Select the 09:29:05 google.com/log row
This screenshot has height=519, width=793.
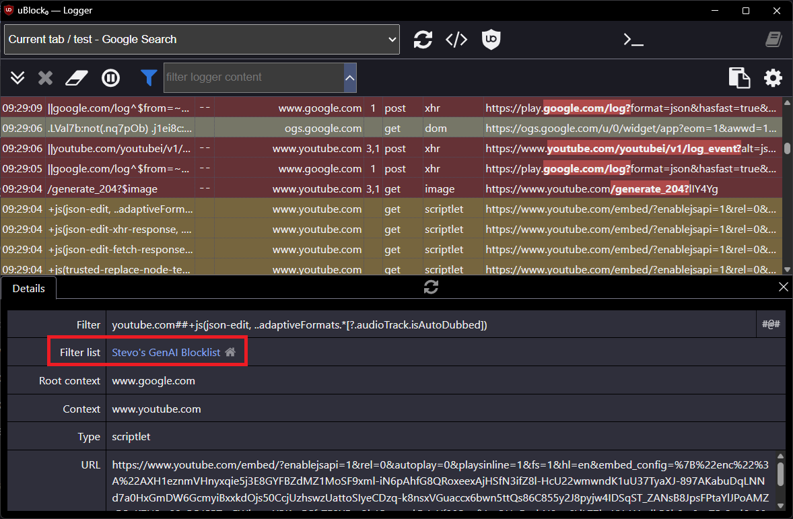click(x=391, y=168)
